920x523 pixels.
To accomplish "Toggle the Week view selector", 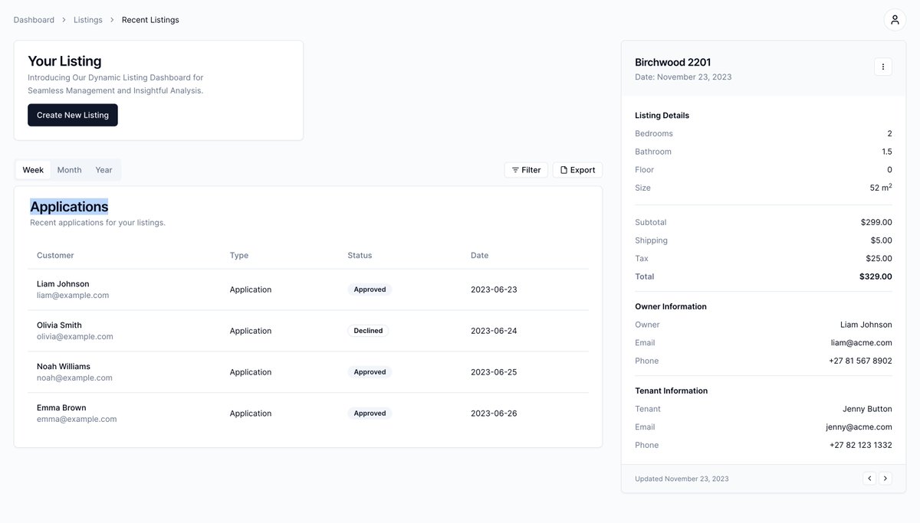I will pyautogui.click(x=33, y=169).
